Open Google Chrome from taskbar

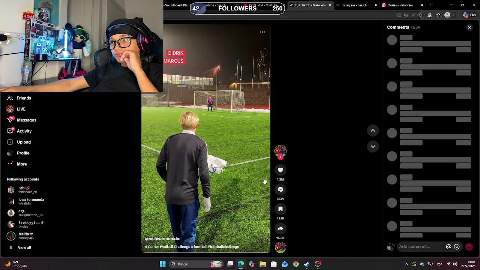296,264
